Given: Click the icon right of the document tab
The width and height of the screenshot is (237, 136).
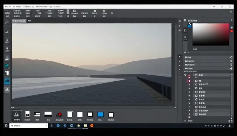Looking at the screenshot, I should coord(29,21).
